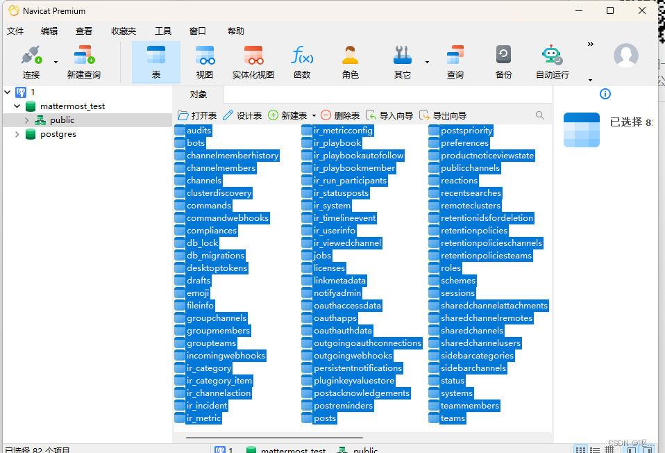Click the Navicat Premium app logo
Screen dimensions: 665x453
pyautogui.click(x=14, y=10)
